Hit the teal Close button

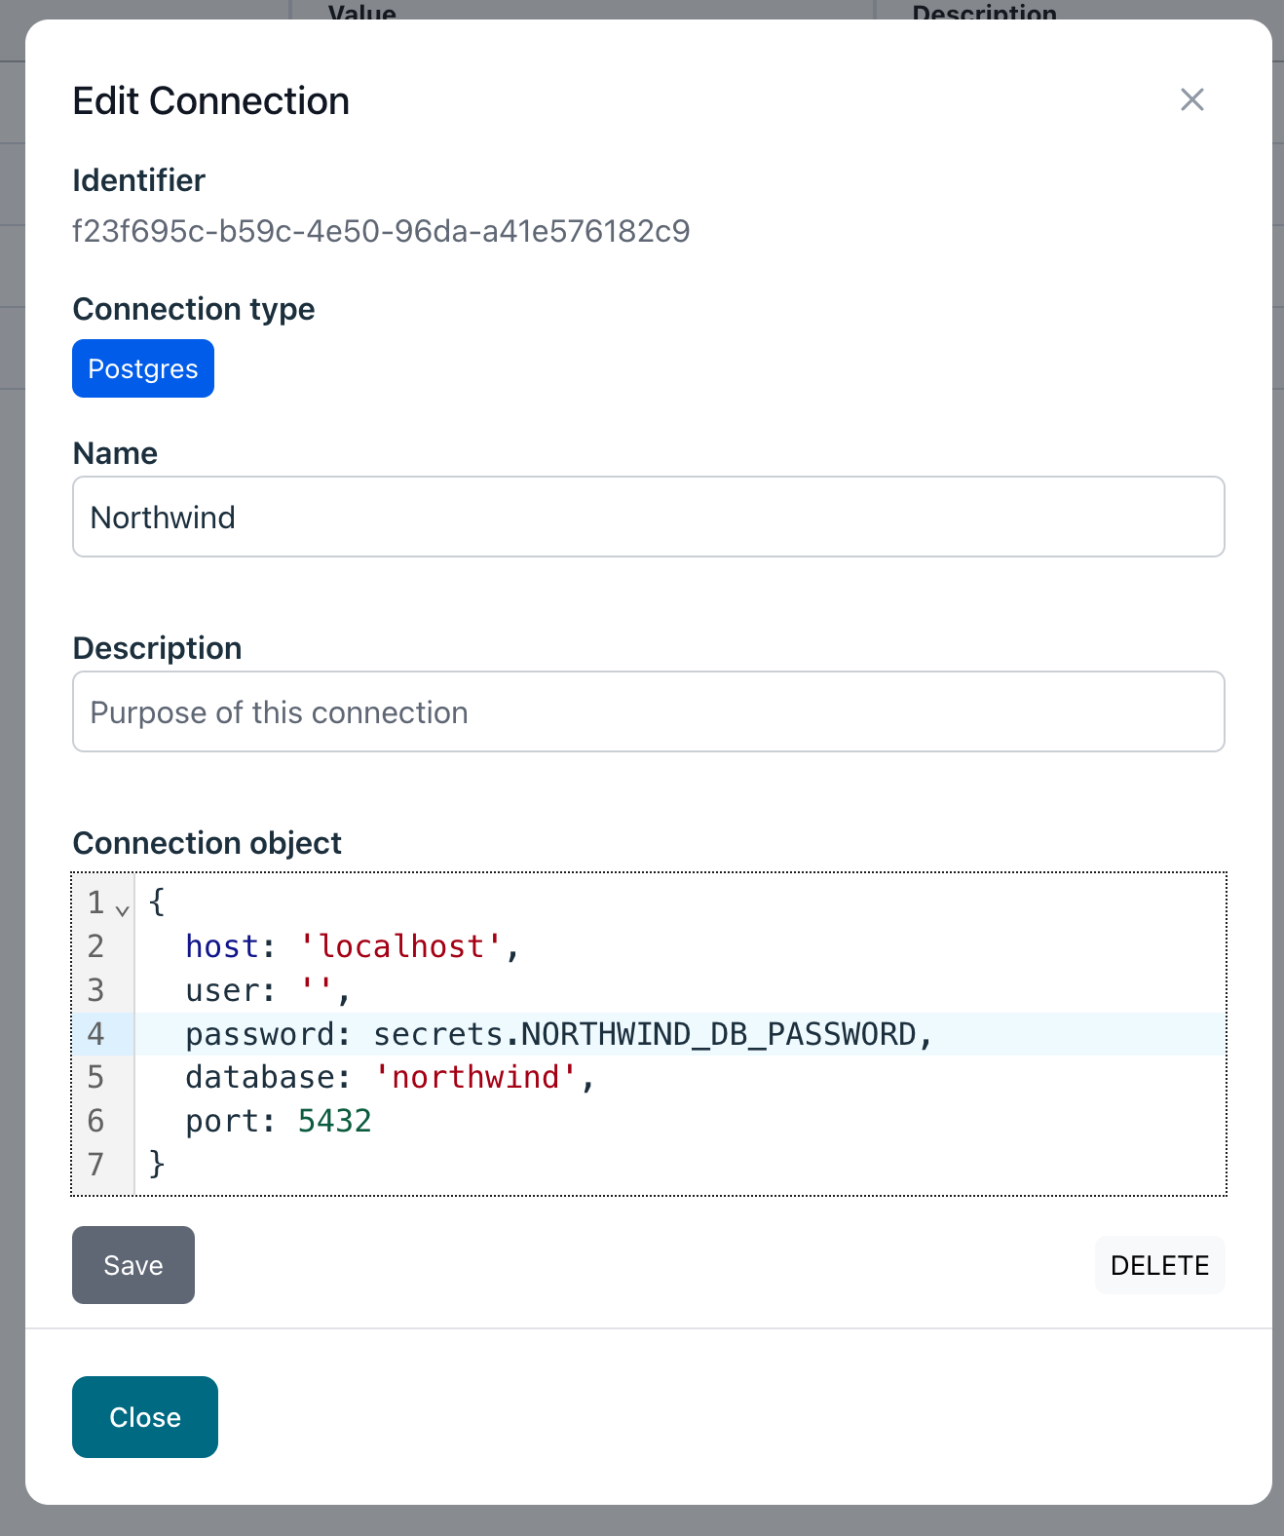click(145, 1417)
